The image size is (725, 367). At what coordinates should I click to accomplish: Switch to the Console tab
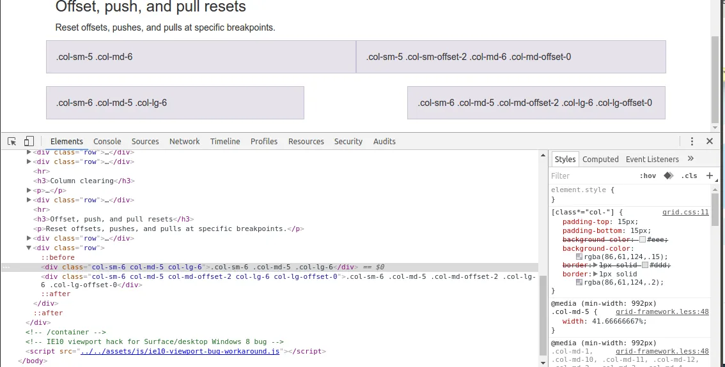(107, 141)
